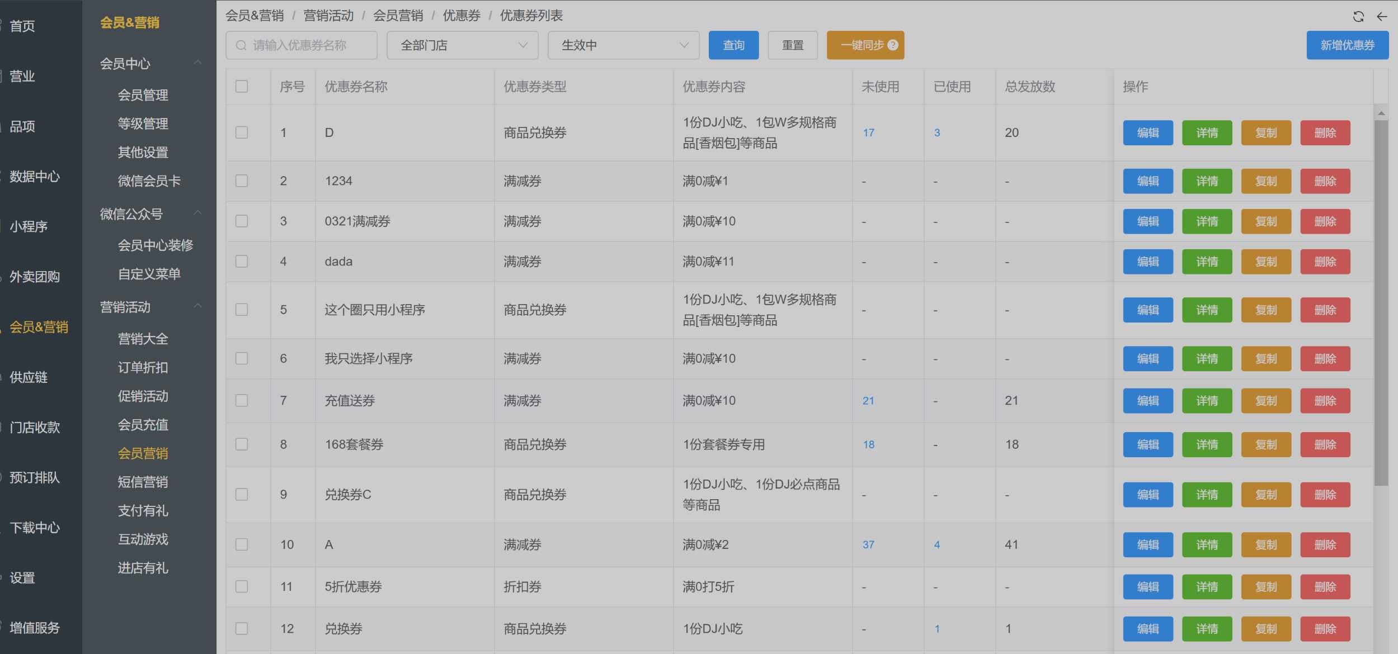Open 数据中心 in main navigation
This screenshot has width=1398, height=654.
(x=35, y=177)
